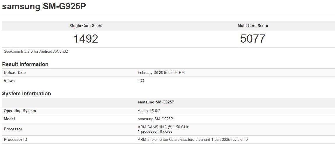Click the System Information section heading
The image size is (335, 144).
pos(27,94)
